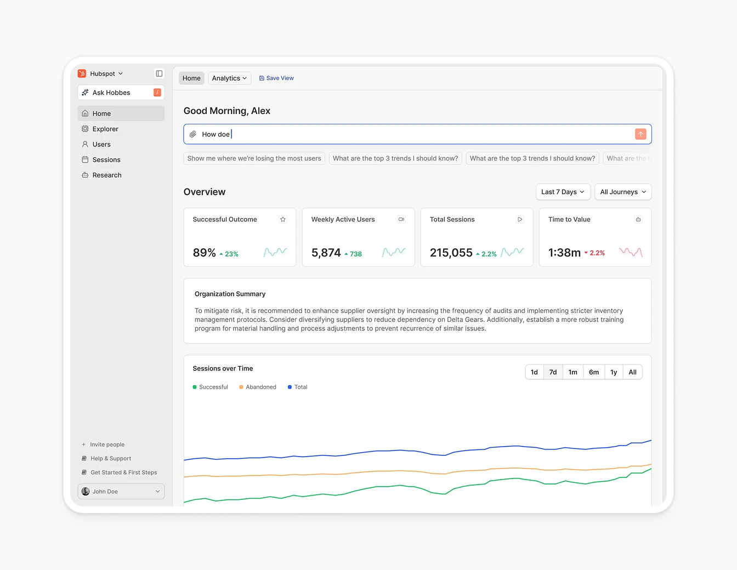
Task: Click the star icon on Successful Outcome card
Action: pos(283,219)
